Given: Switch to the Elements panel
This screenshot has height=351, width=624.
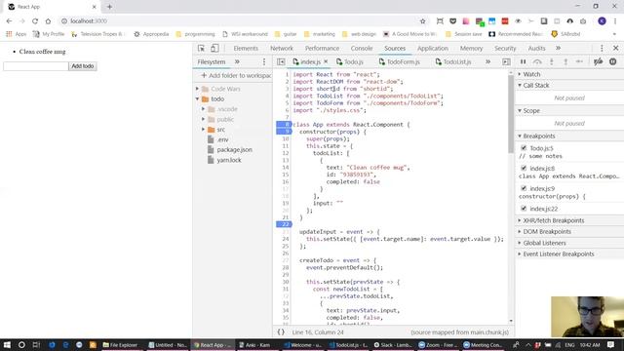Looking at the screenshot, I should coord(246,48).
